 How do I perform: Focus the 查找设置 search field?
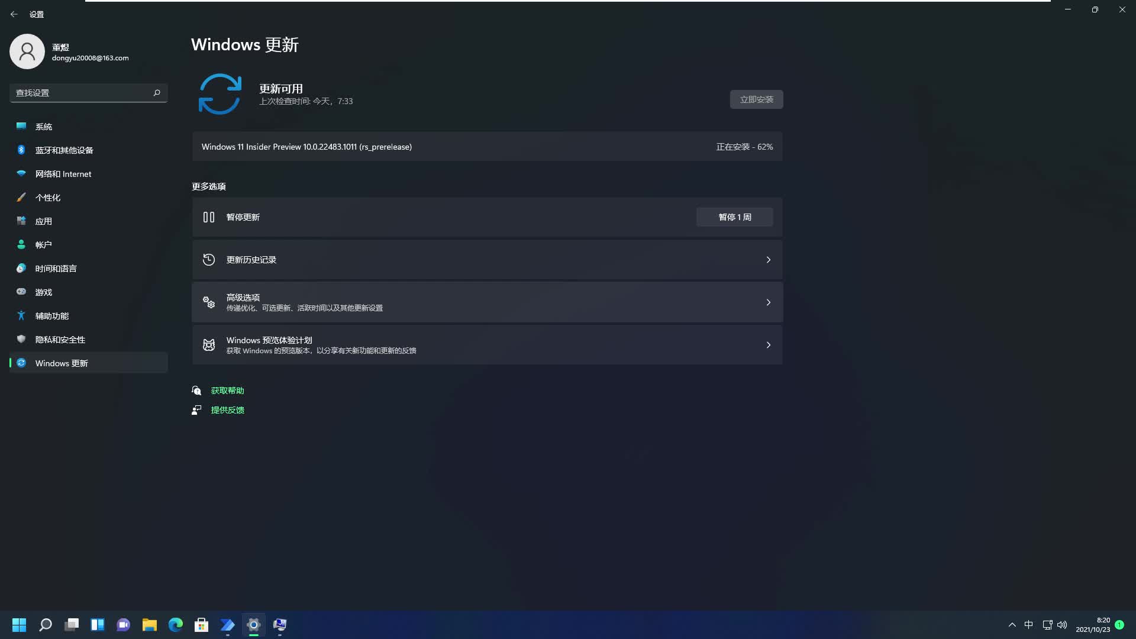point(89,93)
